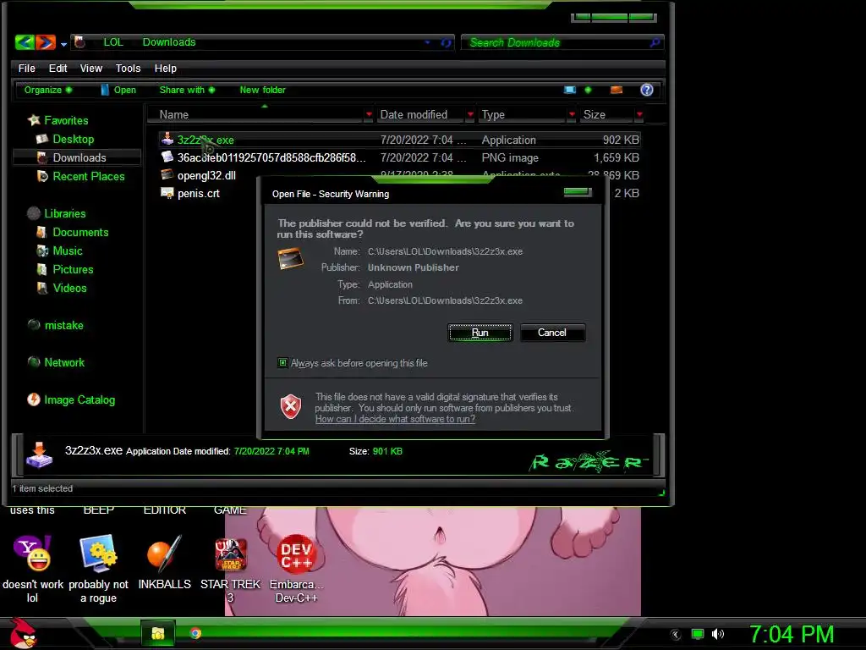Expand the Share with dropdown
866x650 pixels.
click(x=187, y=90)
